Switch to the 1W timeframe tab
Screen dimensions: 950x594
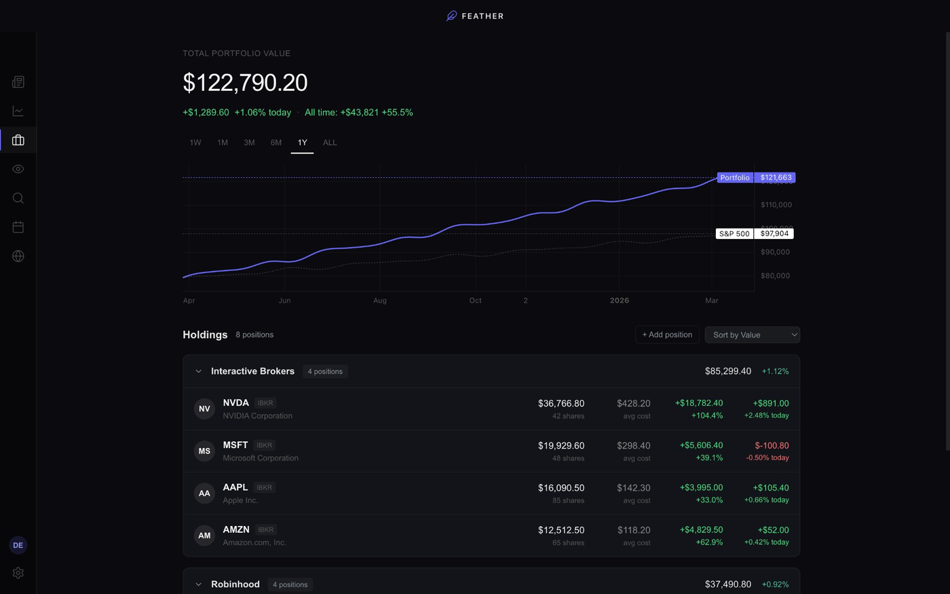(x=195, y=143)
